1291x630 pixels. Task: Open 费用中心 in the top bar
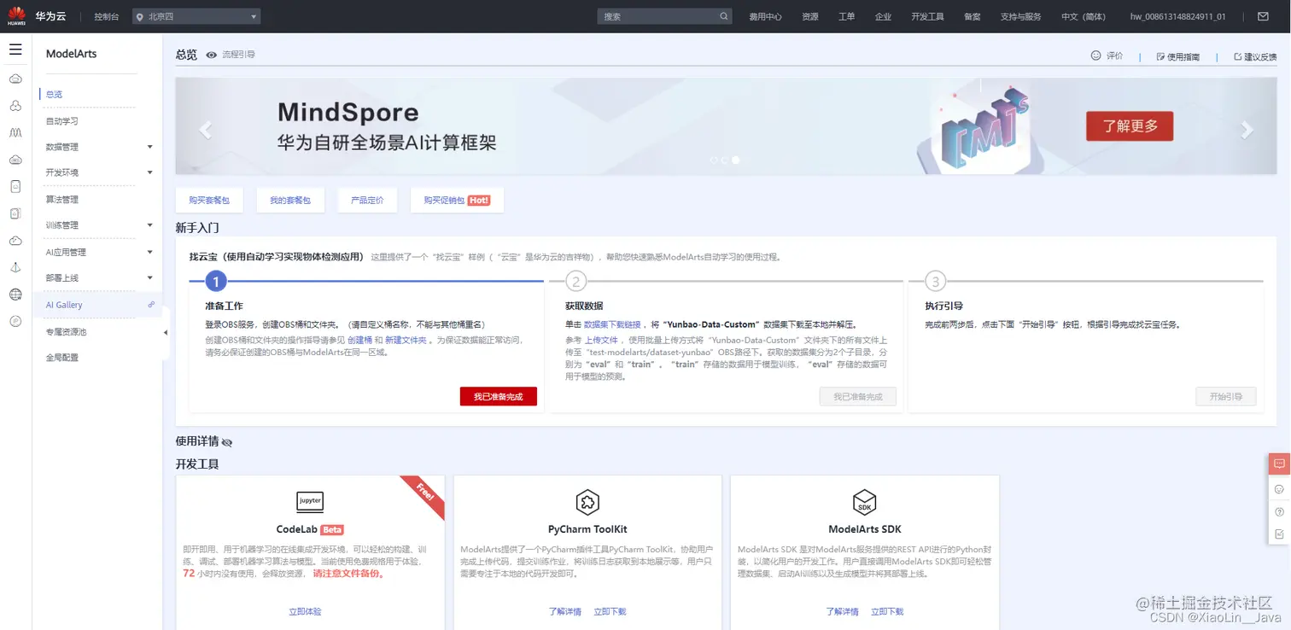765,16
